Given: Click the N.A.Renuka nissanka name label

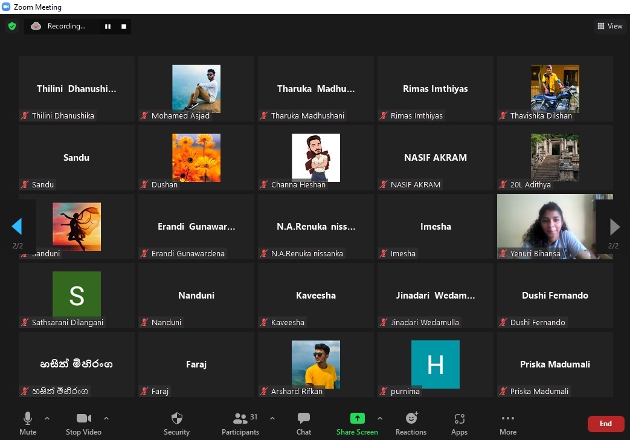Looking at the screenshot, I should (x=307, y=253).
